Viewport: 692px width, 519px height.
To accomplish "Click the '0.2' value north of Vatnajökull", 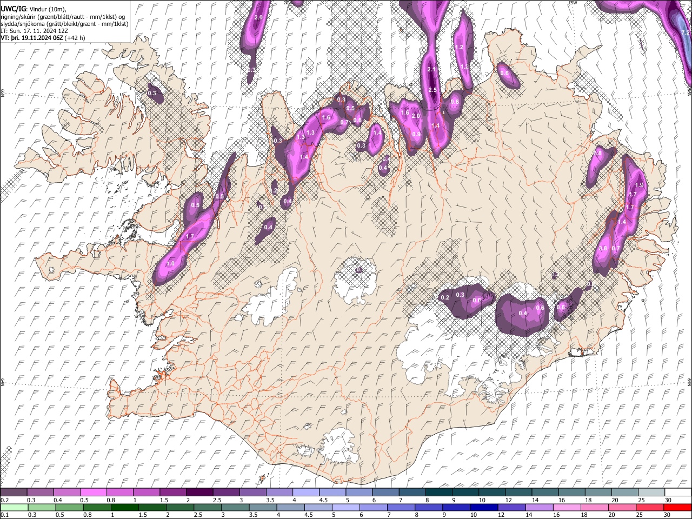I will (445, 298).
